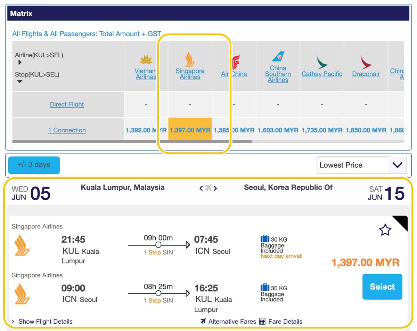The image size is (417, 331).
Task: Select the 1 Connection row link
Action: click(x=67, y=130)
